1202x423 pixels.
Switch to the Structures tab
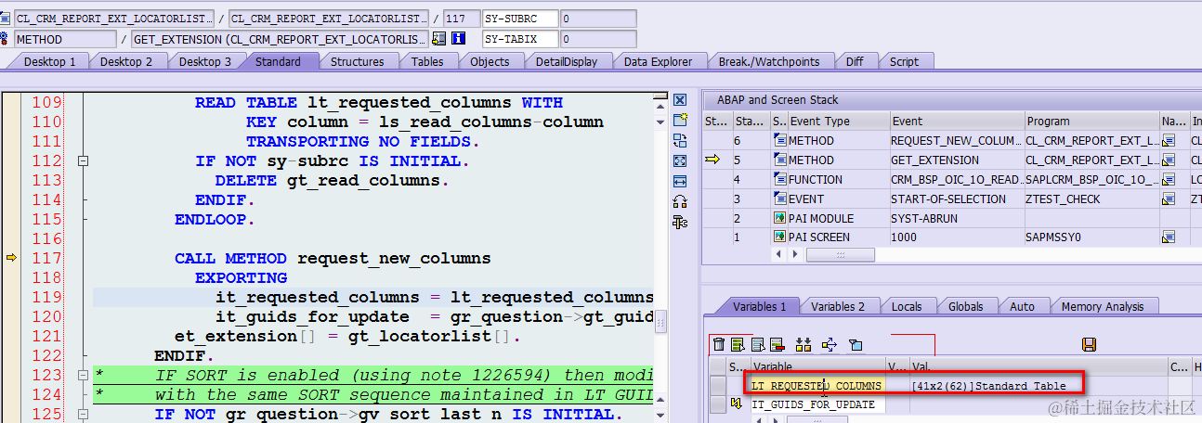coord(357,61)
